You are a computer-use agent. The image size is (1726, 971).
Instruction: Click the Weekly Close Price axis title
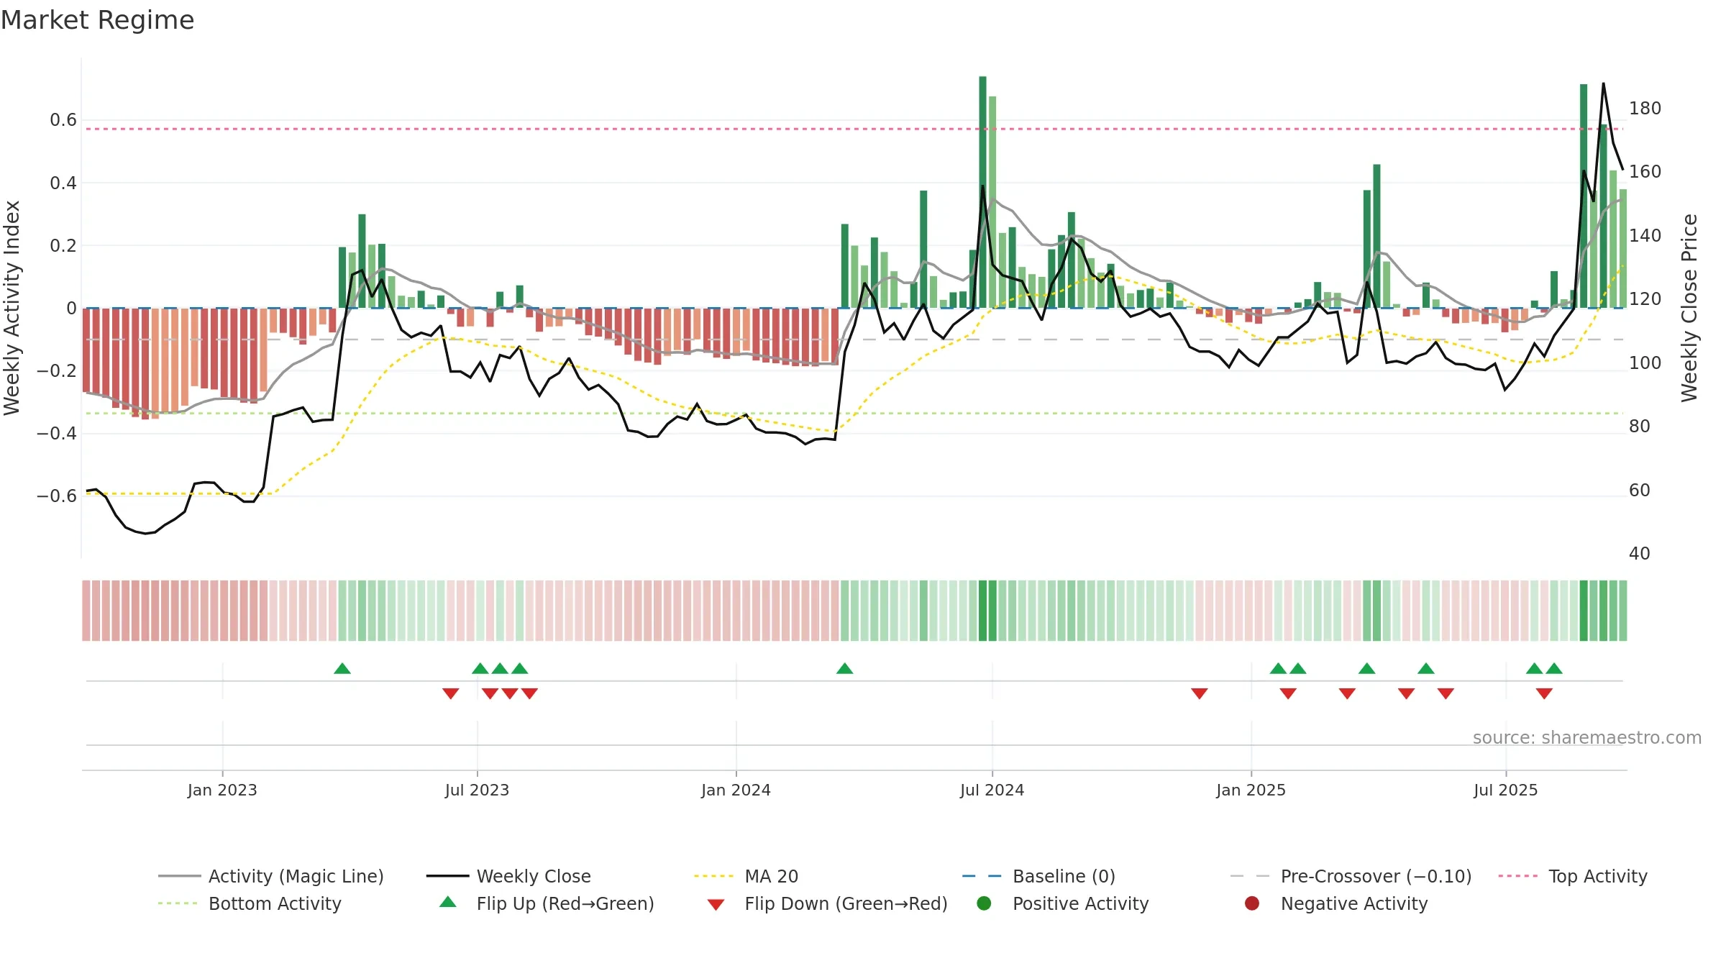pos(1689,308)
